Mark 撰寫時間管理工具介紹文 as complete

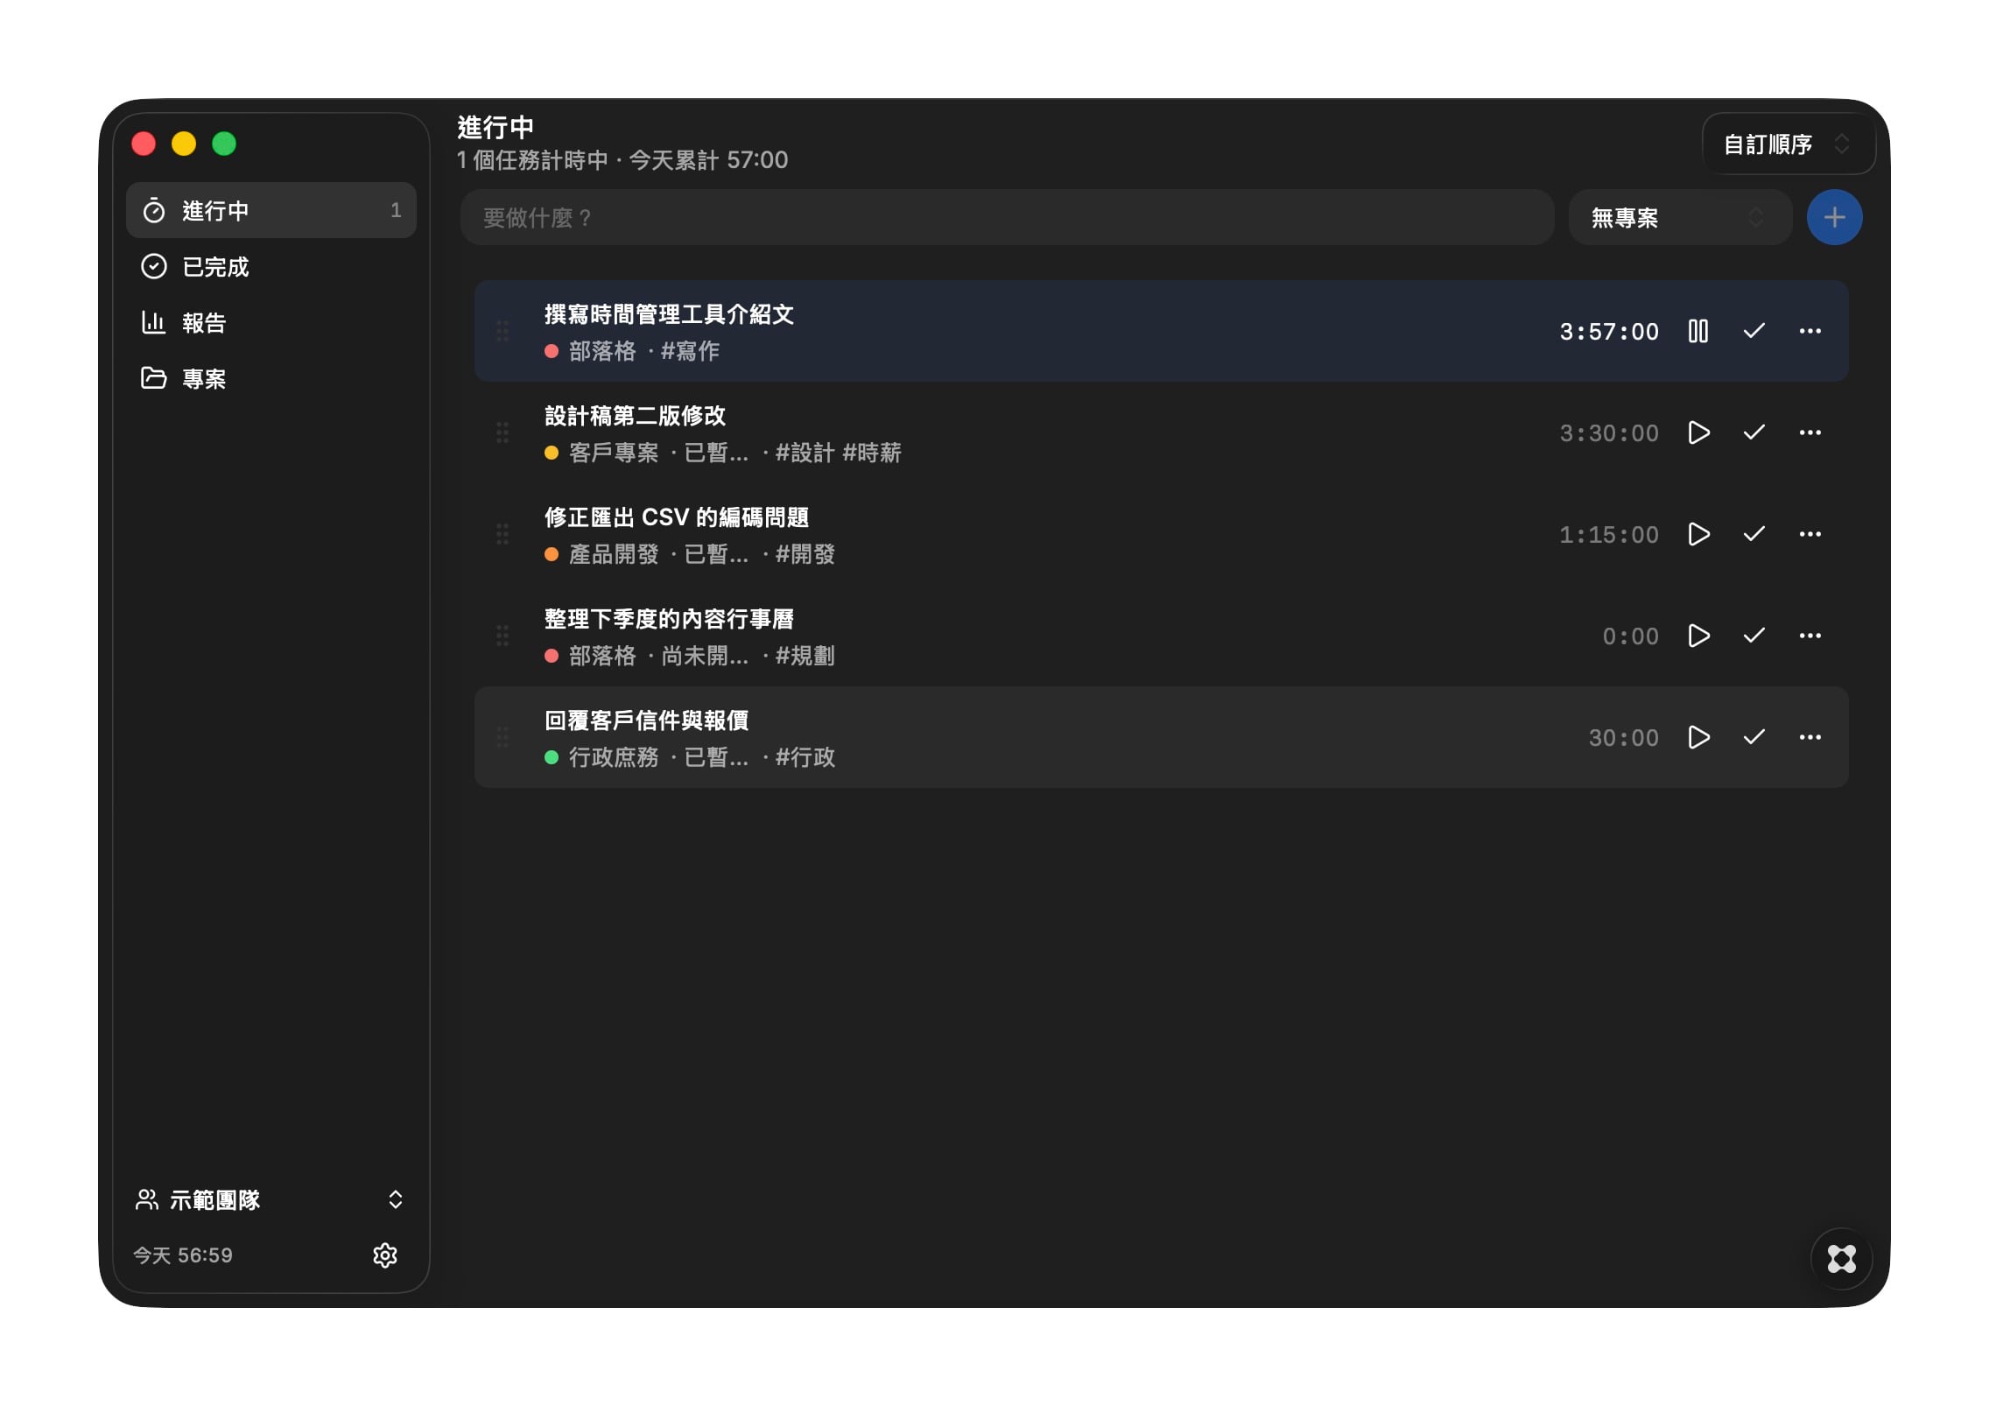coord(1754,331)
